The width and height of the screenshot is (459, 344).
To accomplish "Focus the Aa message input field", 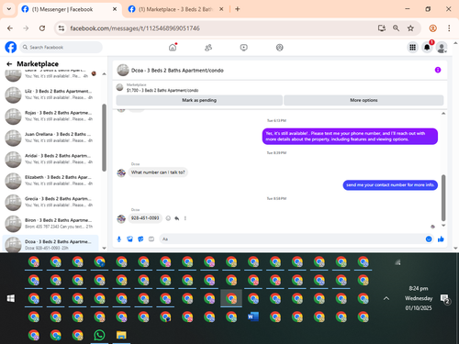I will click(291, 239).
